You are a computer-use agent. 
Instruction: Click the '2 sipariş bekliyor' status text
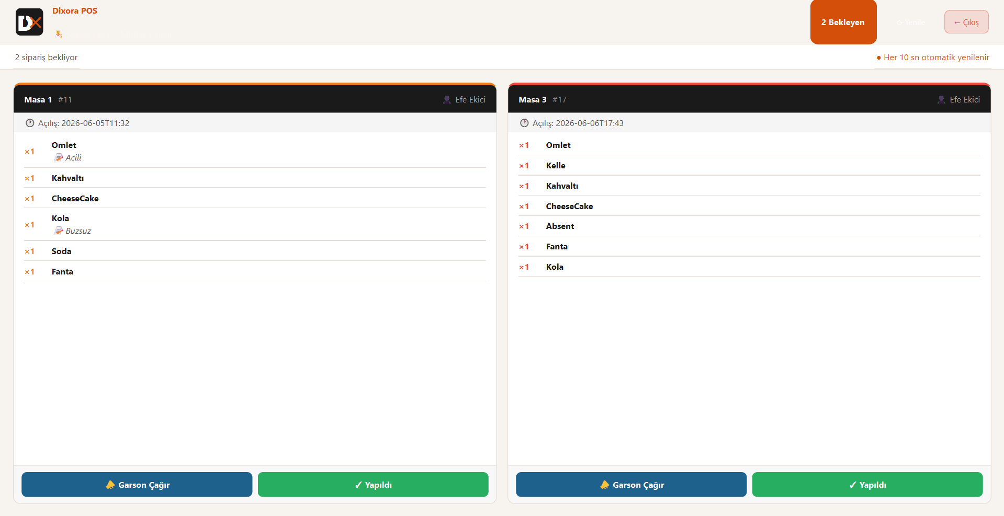pyautogui.click(x=46, y=58)
